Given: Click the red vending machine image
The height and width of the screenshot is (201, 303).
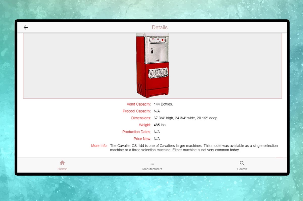Looking at the screenshot, I should (152, 65).
